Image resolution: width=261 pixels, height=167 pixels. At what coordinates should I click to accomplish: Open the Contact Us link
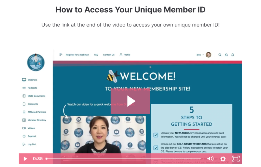click(x=109, y=55)
